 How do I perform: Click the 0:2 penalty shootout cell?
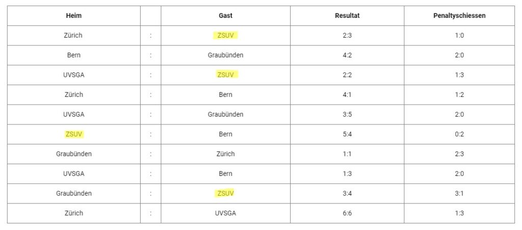[459, 134]
